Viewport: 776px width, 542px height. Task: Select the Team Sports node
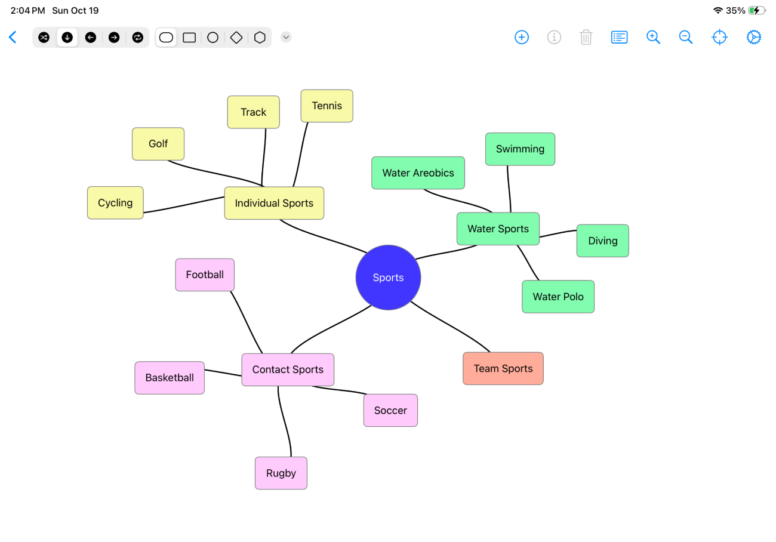click(x=503, y=368)
